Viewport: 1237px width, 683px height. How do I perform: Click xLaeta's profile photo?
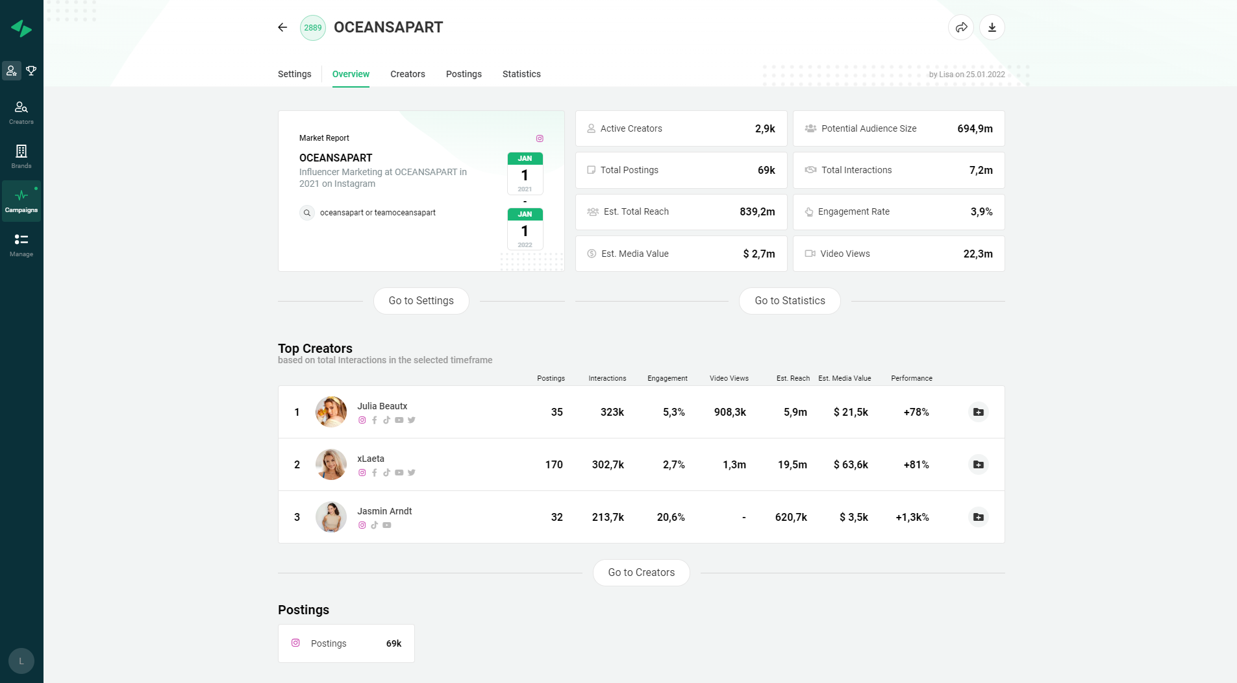click(x=331, y=464)
